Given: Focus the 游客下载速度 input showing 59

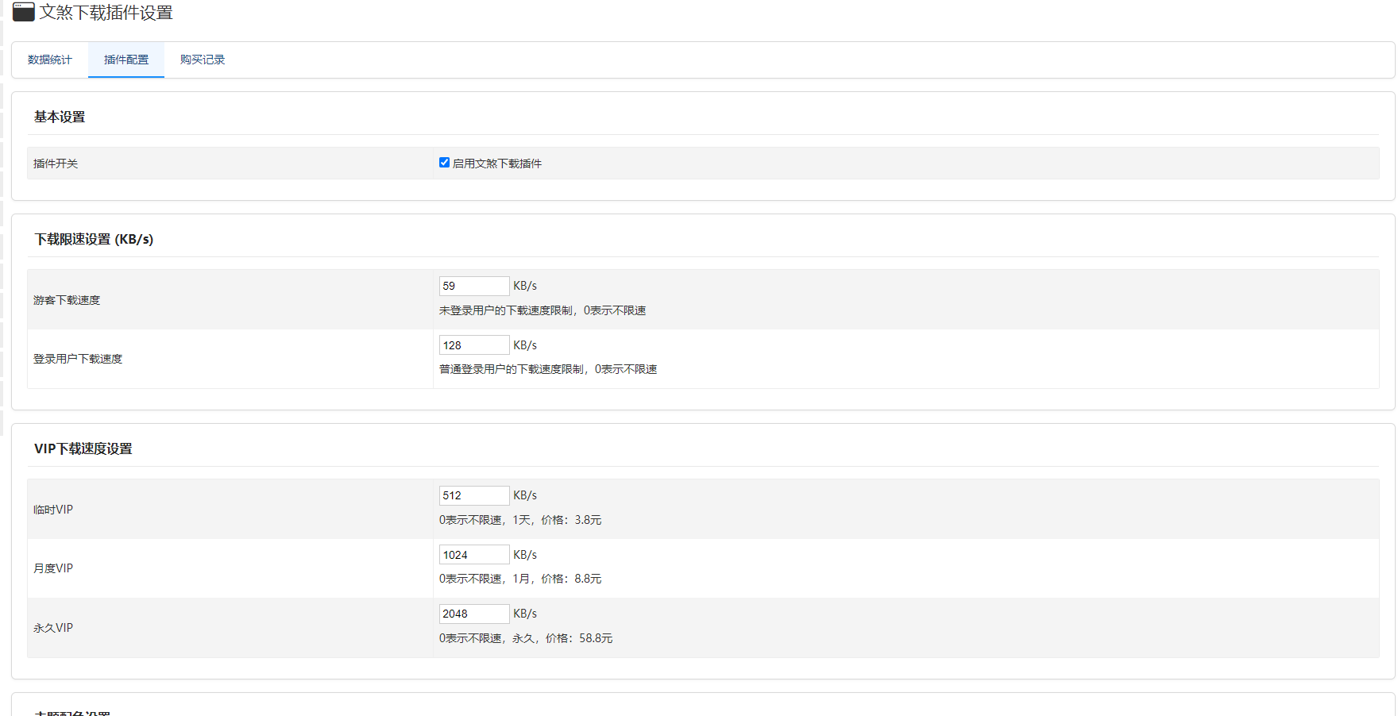Looking at the screenshot, I should coord(473,286).
